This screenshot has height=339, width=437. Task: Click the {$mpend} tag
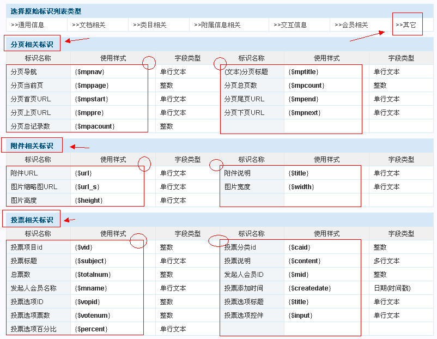pyautogui.click(x=303, y=99)
